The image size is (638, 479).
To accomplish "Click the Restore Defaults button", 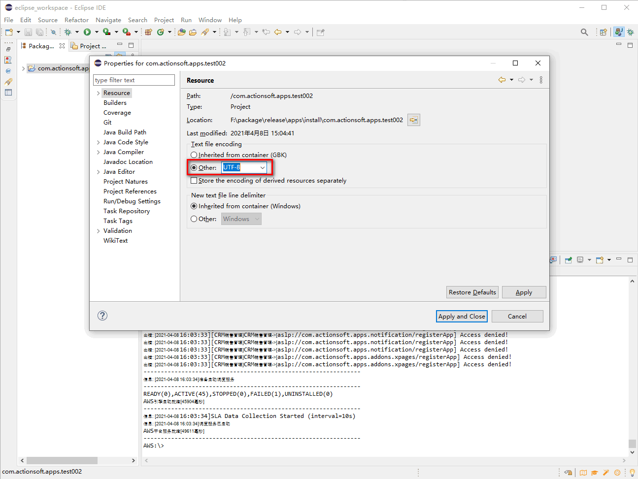I will pyautogui.click(x=472, y=292).
